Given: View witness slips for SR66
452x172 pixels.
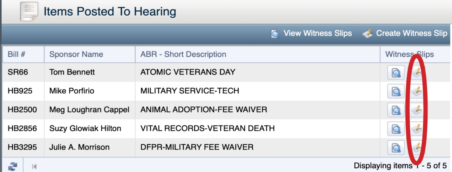Looking at the screenshot, I should [x=396, y=73].
